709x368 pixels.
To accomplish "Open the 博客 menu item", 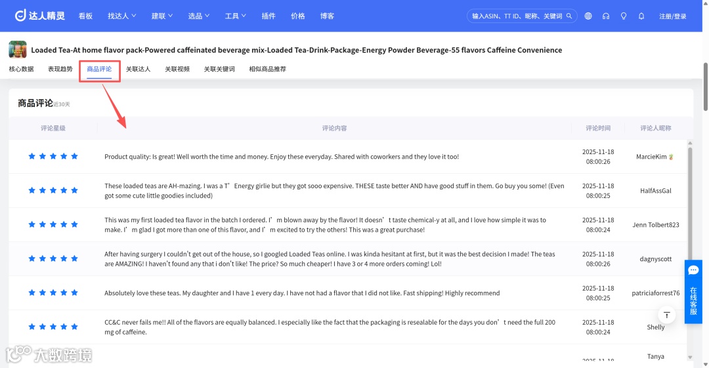I will (x=328, y=16).
